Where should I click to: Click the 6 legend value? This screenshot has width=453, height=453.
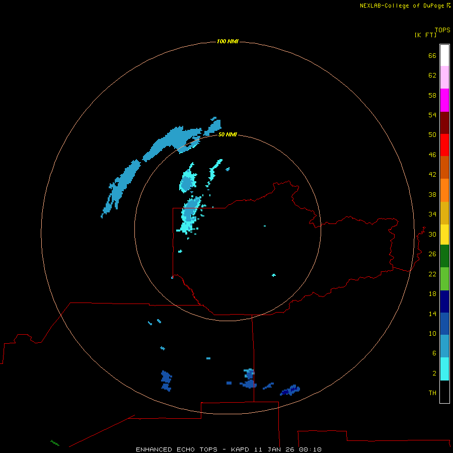[x=434, y=353]
